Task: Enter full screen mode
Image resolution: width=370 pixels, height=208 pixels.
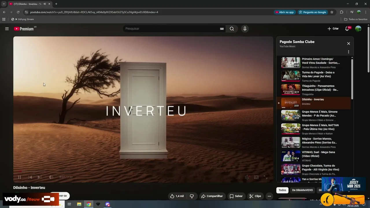Action: (x=265, y=177)
